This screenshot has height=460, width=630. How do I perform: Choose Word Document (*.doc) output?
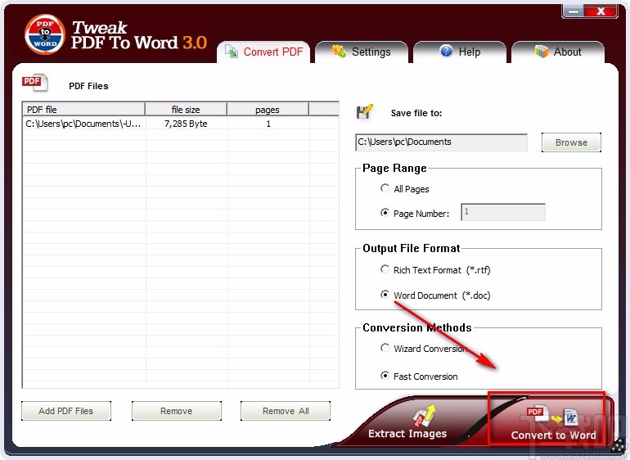tap(385, 295)
